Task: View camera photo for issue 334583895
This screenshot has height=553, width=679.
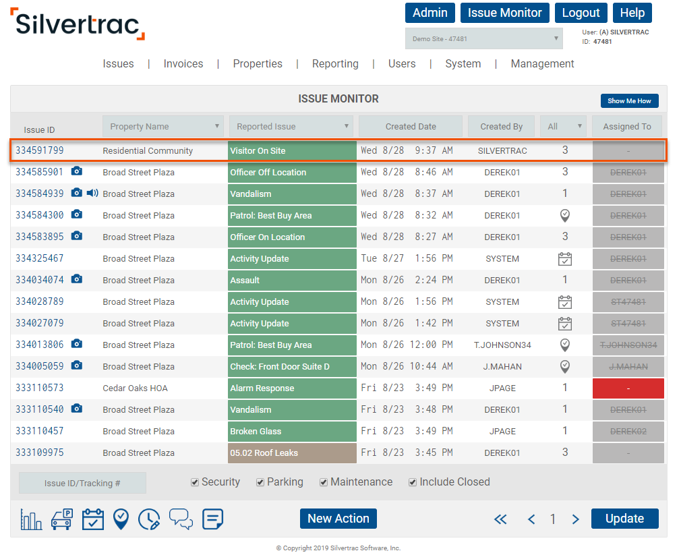Action: pyautogui.click(x=77, y=236)
